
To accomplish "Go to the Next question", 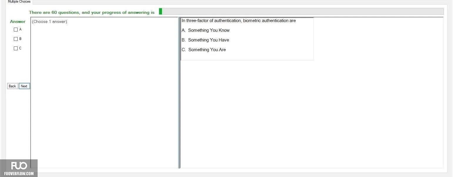I will (24, 86).
